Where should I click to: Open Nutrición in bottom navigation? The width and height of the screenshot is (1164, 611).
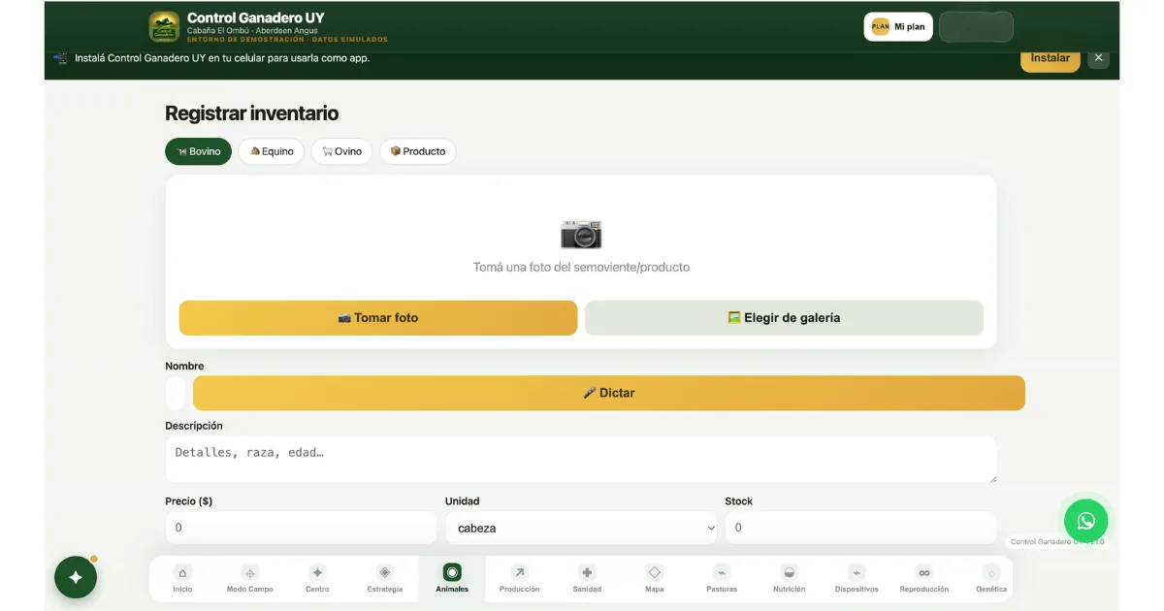[x=790, y=578]
